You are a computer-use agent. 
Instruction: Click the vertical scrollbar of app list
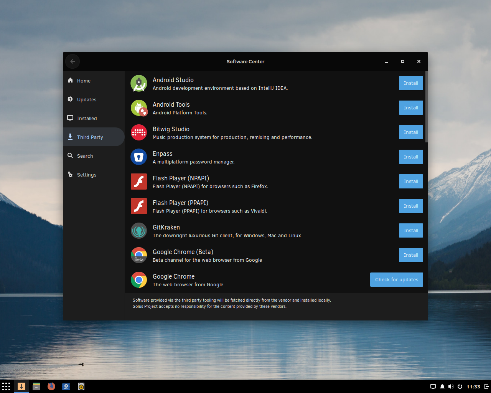426,107
